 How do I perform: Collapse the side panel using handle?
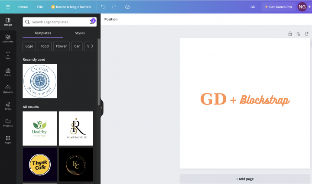(x=102, y=108)
